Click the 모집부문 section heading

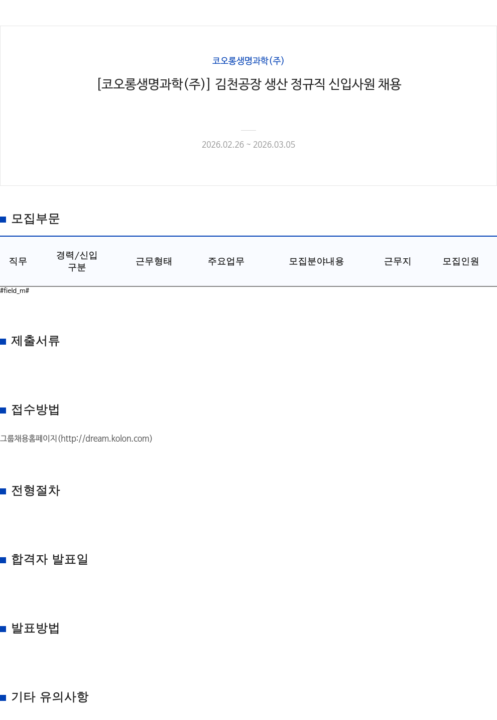pyautogui.click(x=36, y=219)
